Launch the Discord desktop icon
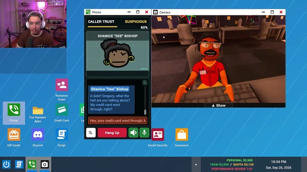 point(38,138)
